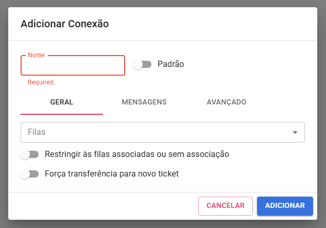This screenshot has height=228, width=326.
Task: Click the Adicionar Conexão dialog title
Action: coord(64,24)
